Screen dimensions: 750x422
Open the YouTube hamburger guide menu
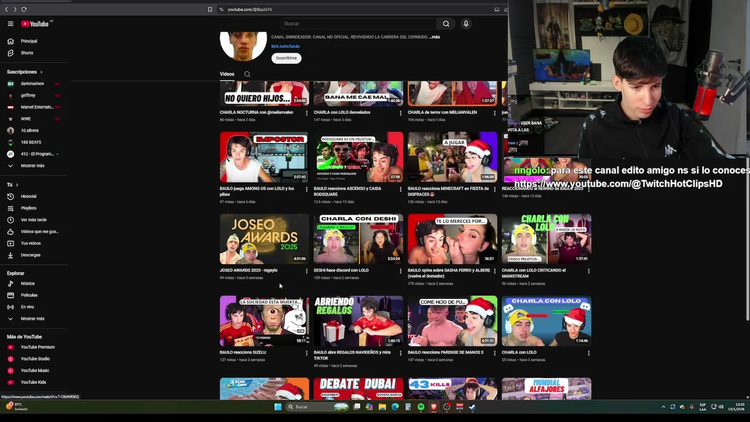coord(11,23)
